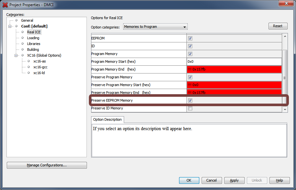
Task: Click the bullet icon beside Libraries
Action: tap(23, 44)
